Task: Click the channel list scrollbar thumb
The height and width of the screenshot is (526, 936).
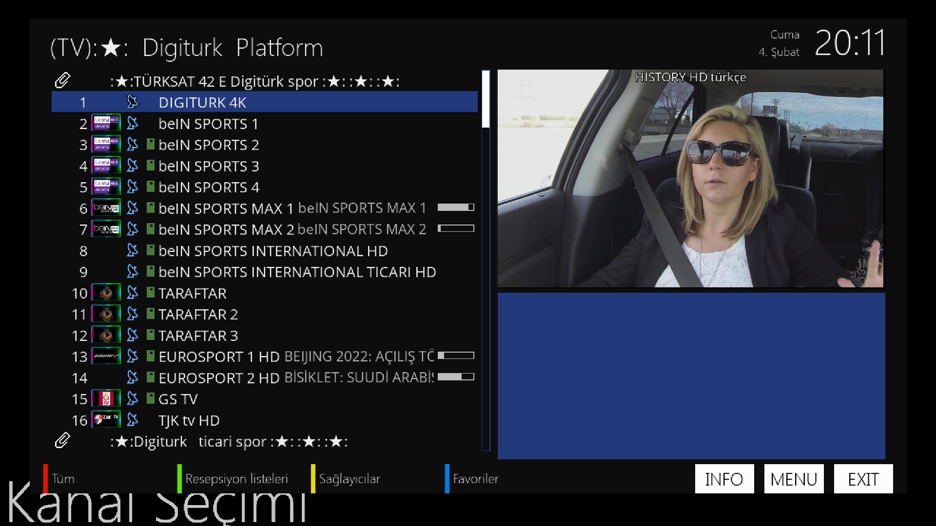Action: pos(486,99)
